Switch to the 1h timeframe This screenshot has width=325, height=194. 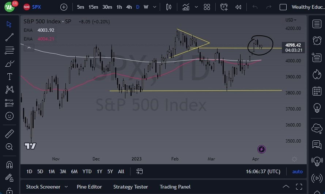[x=119, y=7]
